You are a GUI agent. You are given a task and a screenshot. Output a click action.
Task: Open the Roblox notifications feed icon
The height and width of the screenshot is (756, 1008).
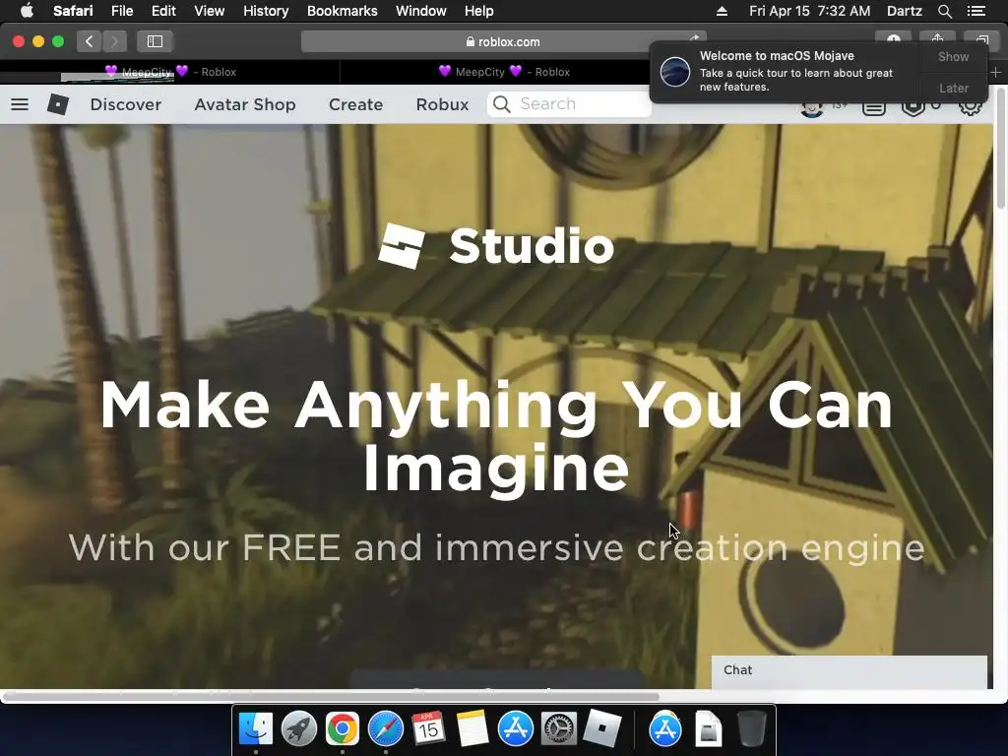click(x=874, y=108)
